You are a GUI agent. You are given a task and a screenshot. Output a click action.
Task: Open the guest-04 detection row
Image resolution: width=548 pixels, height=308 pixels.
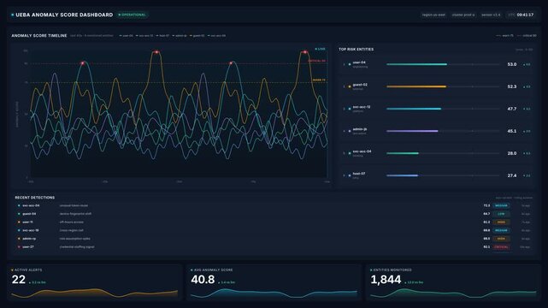point(274,214)
